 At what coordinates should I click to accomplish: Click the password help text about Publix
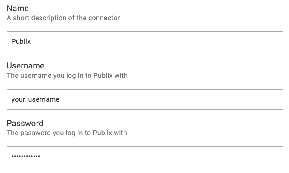pos(67,133)
